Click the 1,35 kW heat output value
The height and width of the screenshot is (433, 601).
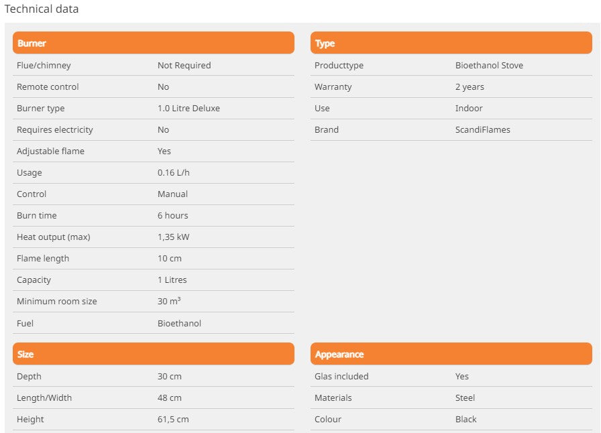[x=173, y=237]
